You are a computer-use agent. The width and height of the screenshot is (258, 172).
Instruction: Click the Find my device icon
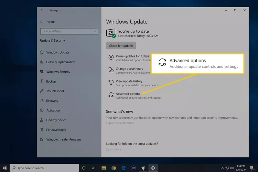(42, 120)
